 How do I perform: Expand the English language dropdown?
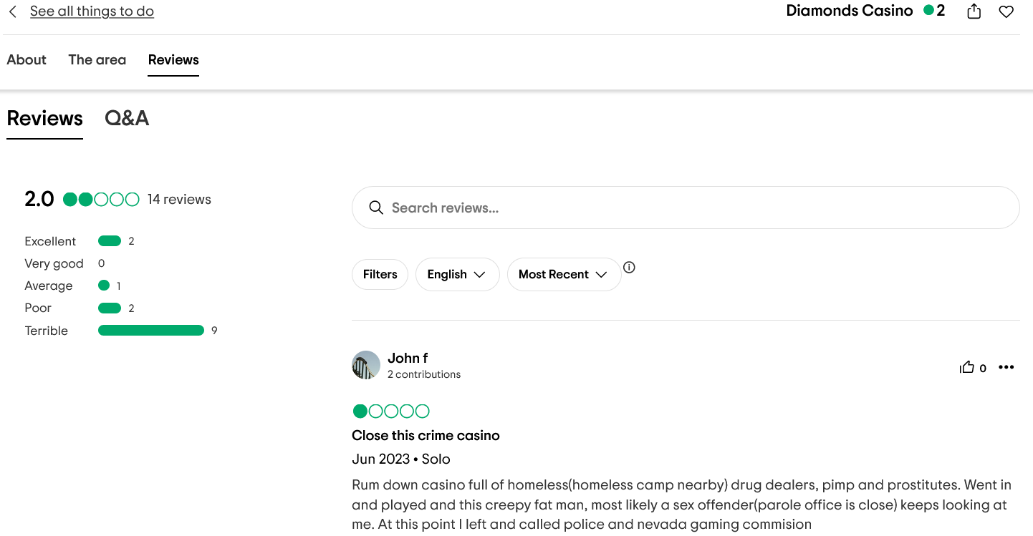pyautogui.click(x=457, y=275)
